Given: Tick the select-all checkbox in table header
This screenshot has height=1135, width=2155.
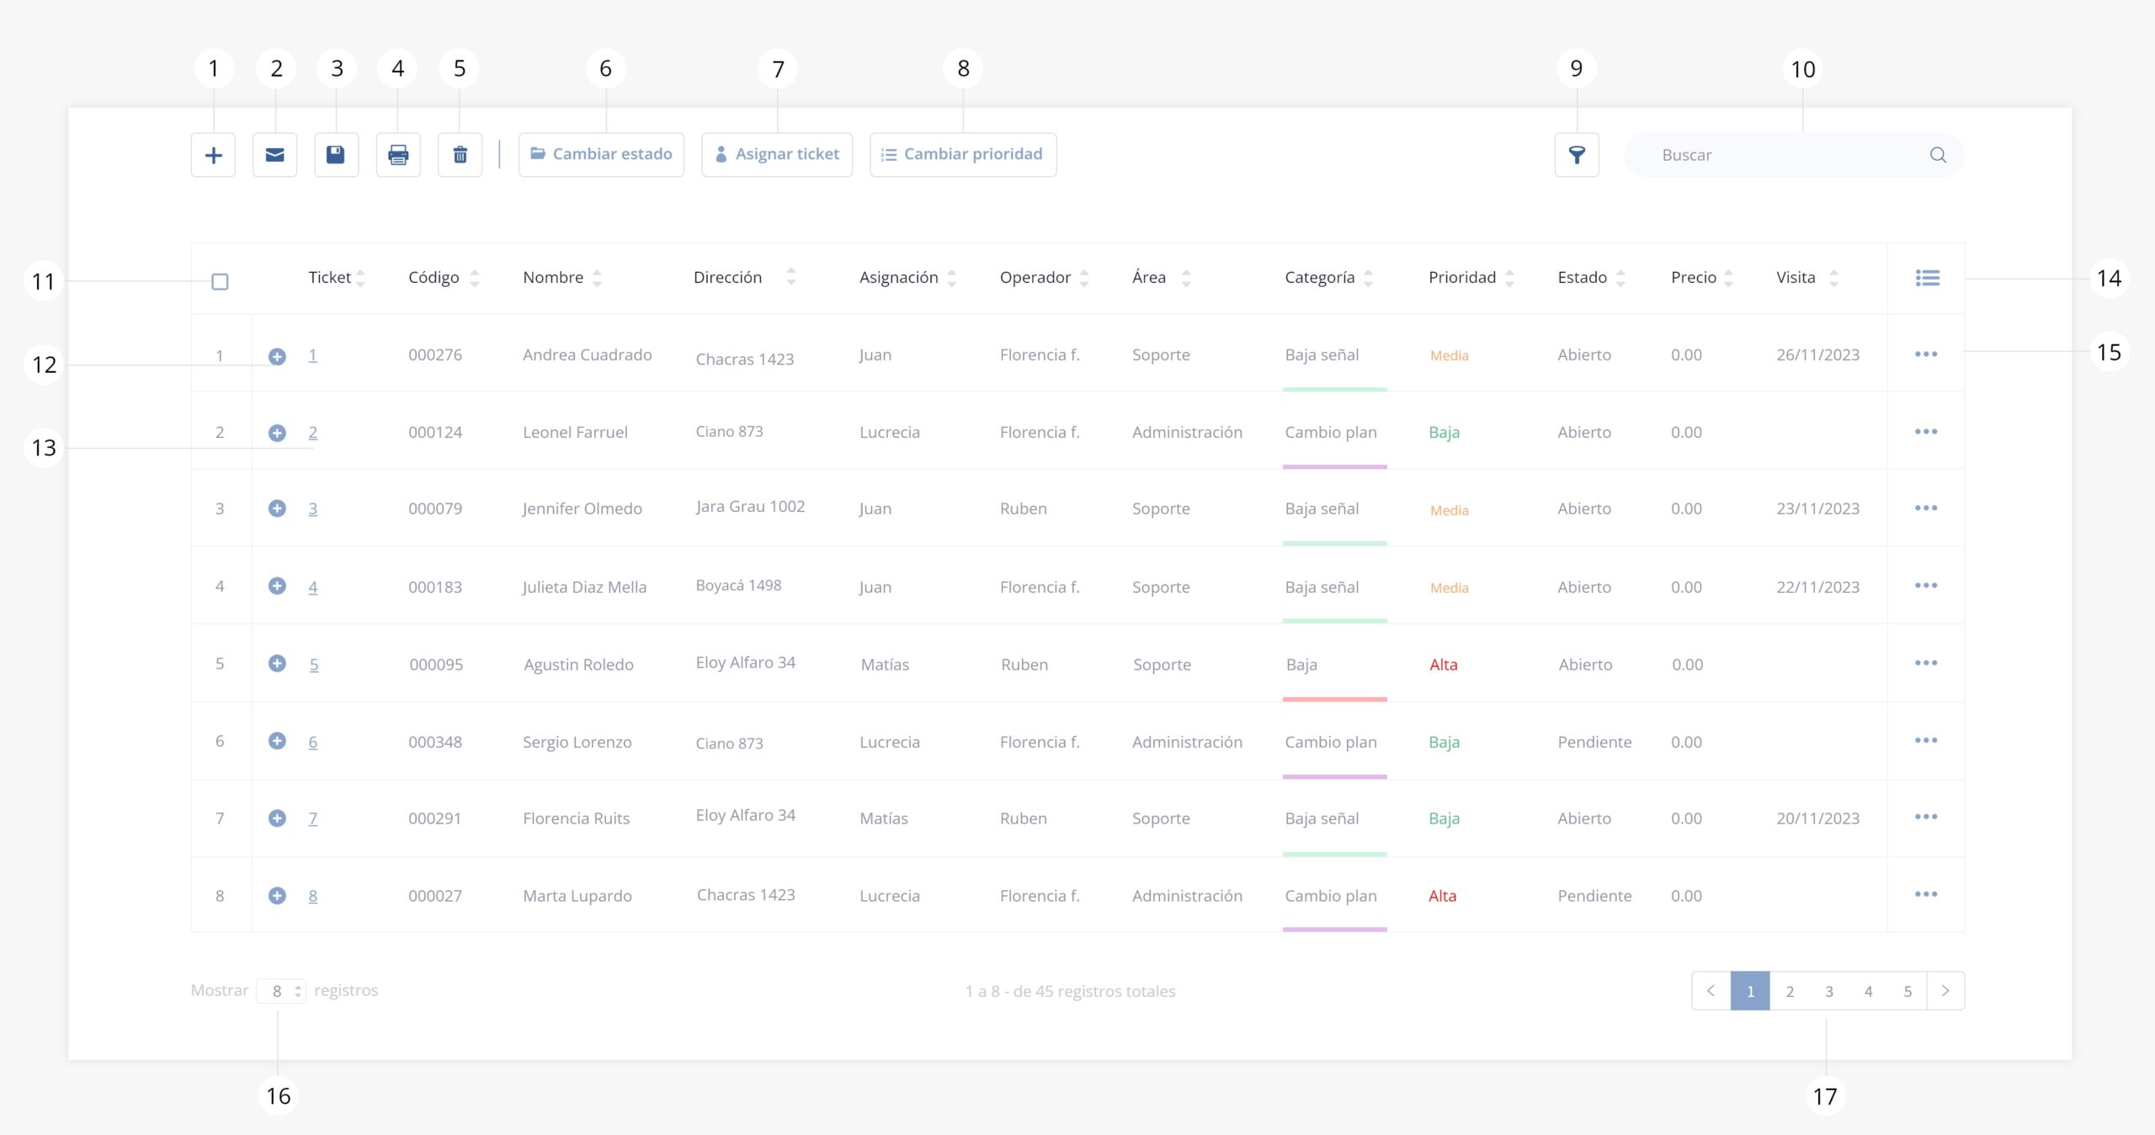Looking at the screenshot, I should [x=220, y=281].
